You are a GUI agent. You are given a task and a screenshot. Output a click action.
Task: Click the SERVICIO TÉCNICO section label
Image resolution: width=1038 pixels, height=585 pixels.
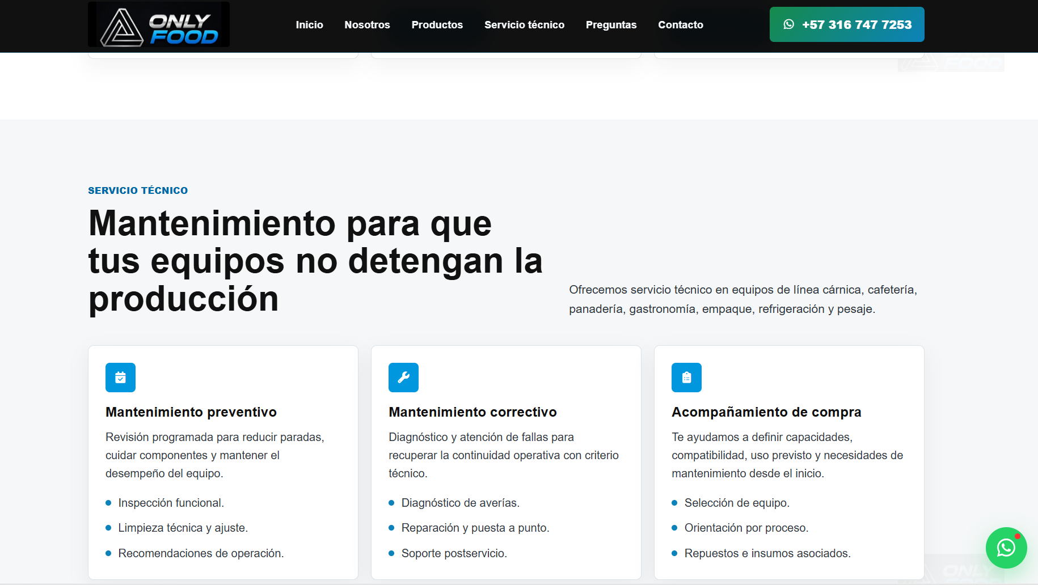(138, 190)
